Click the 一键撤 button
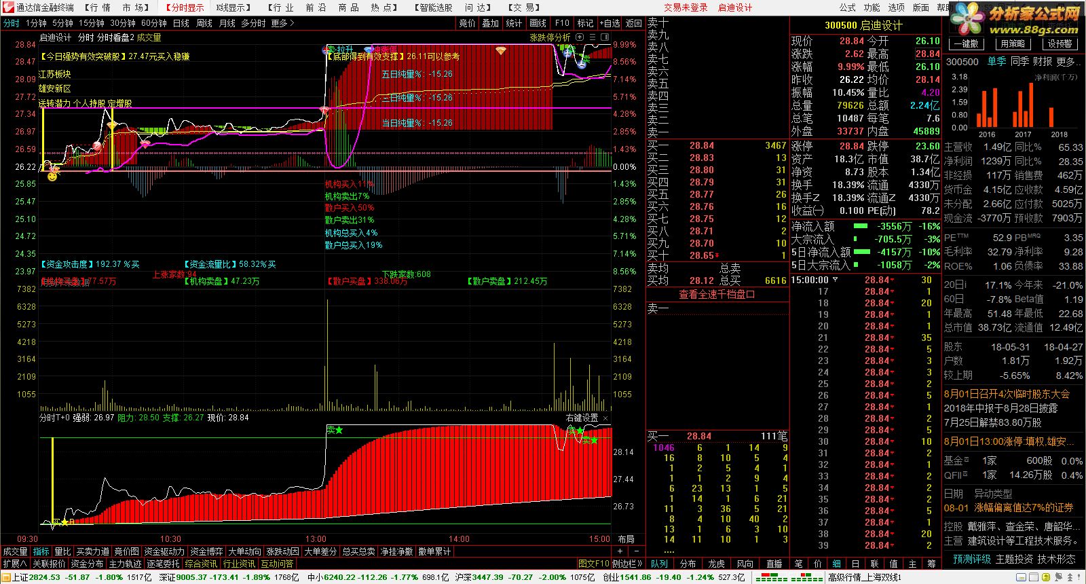 pyautogui.click(x=965, y=43)
